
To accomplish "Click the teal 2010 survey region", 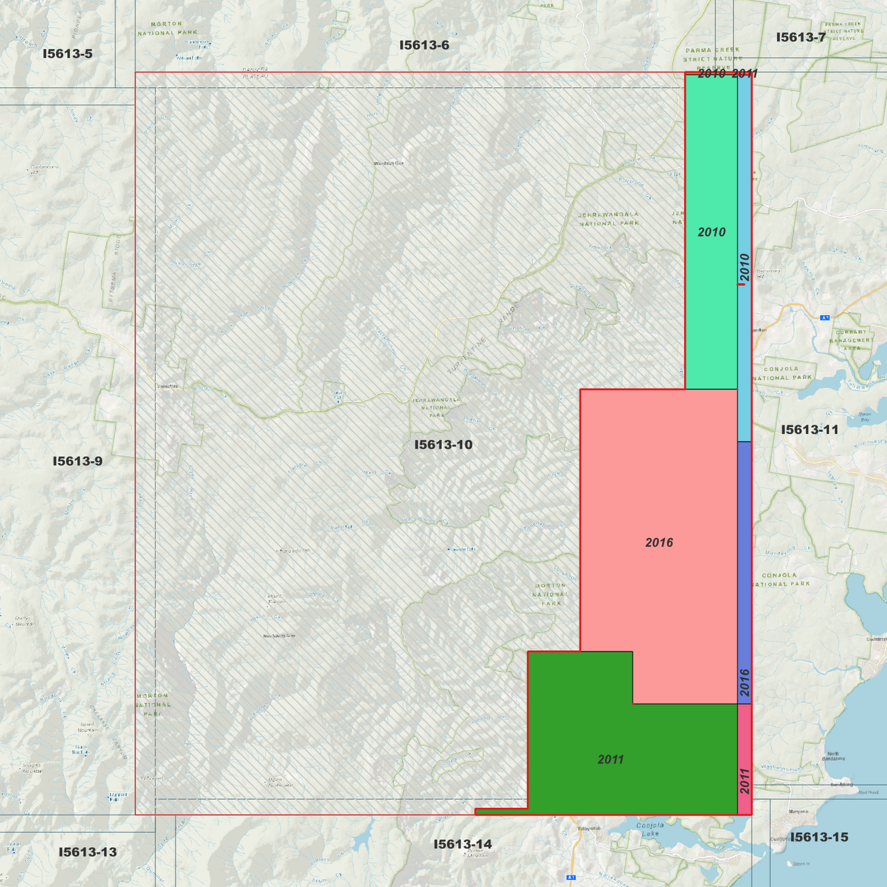I will click(711, 231).
